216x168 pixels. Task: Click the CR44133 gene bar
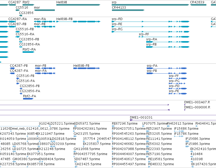[x=128, y=10]
